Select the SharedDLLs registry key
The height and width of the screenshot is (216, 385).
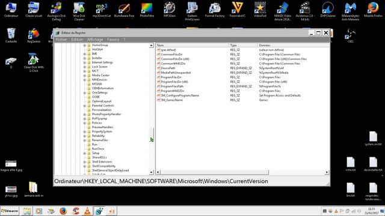(99, 157)
